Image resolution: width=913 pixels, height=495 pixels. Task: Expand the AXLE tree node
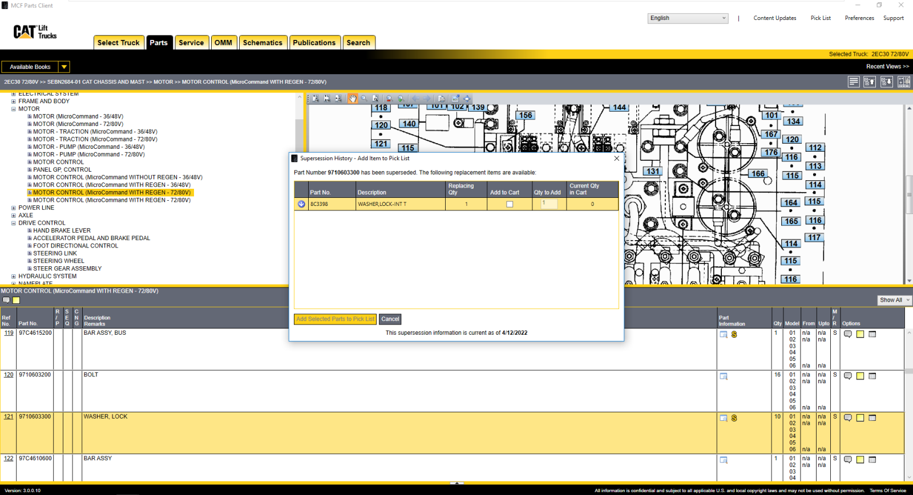14,216
